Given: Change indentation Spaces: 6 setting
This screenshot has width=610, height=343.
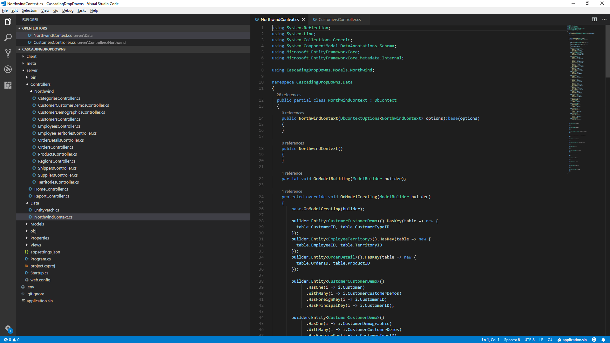Looking at the screenshot, I should 512,340.
